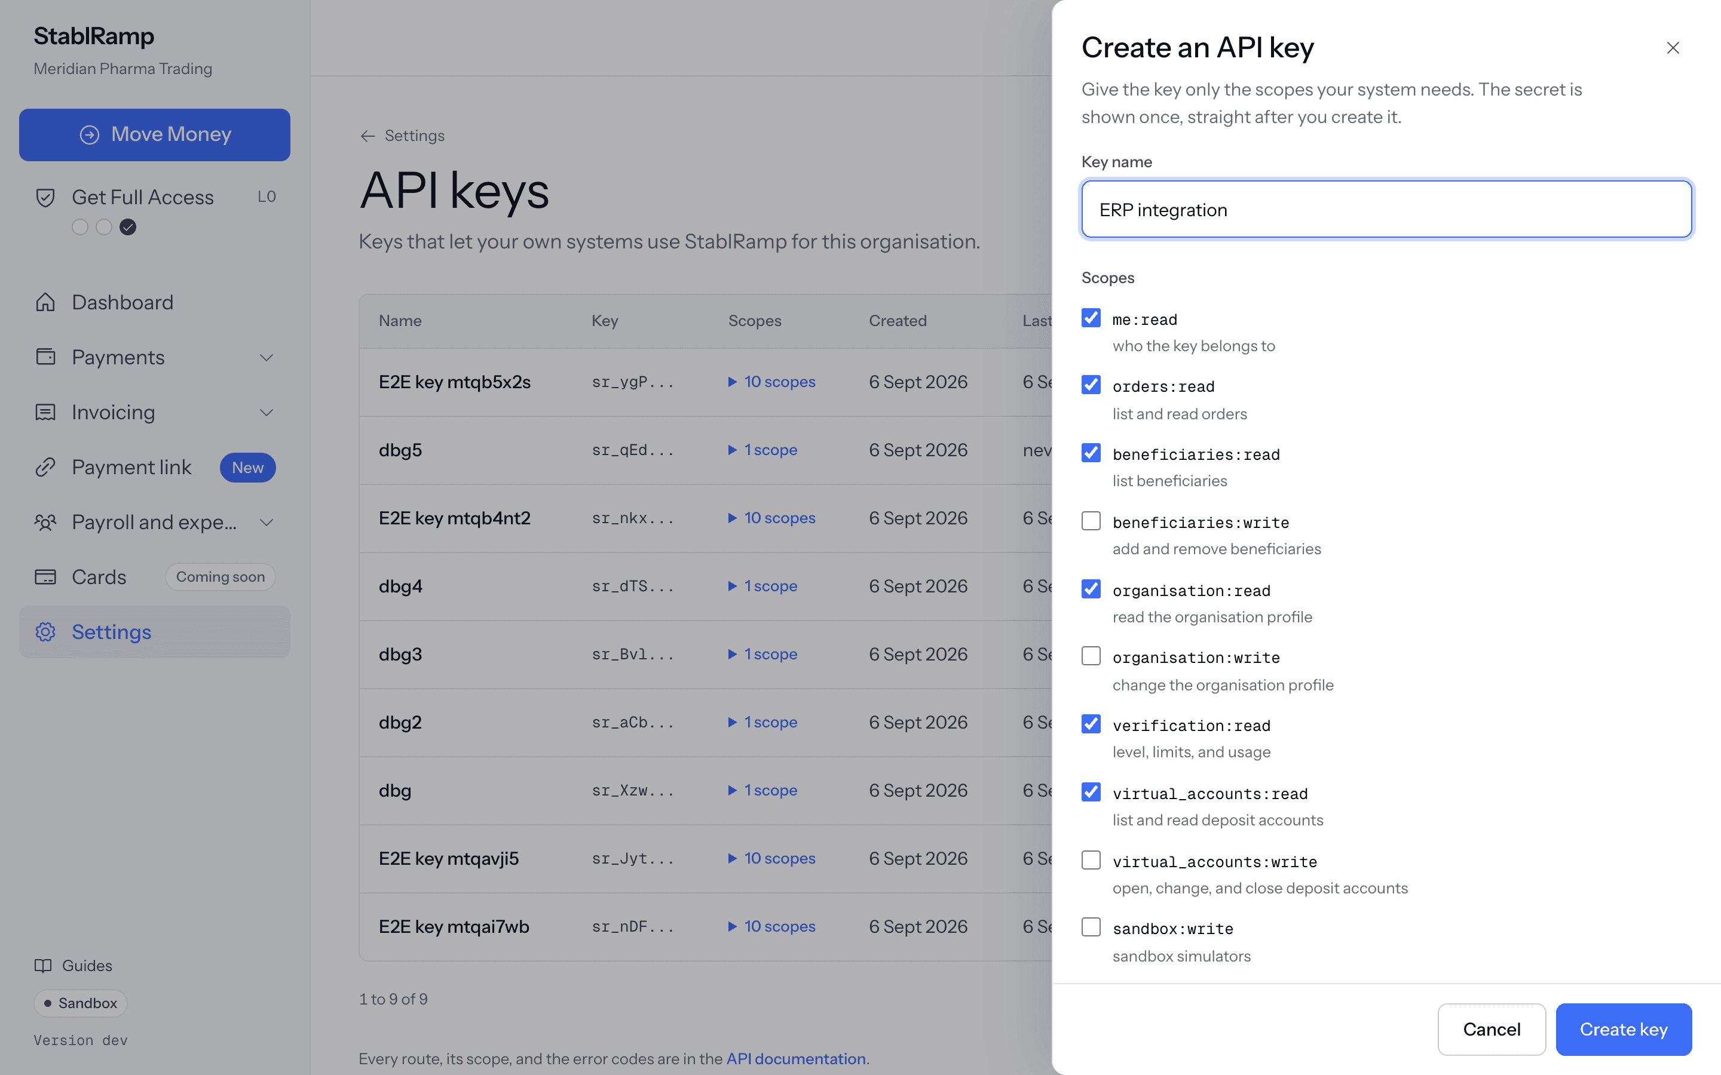Click the Get Full Access shield icon

pyautogui.click(x=45, y=198)
